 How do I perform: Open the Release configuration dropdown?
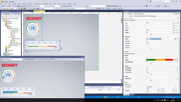(40, 6)
